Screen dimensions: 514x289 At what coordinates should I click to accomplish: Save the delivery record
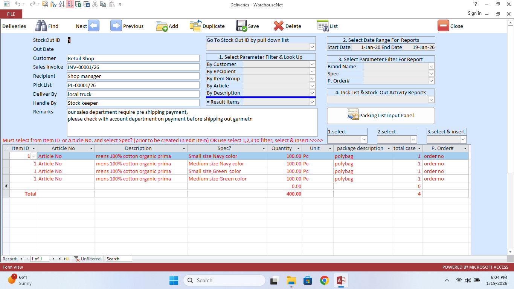coord(241,26)
